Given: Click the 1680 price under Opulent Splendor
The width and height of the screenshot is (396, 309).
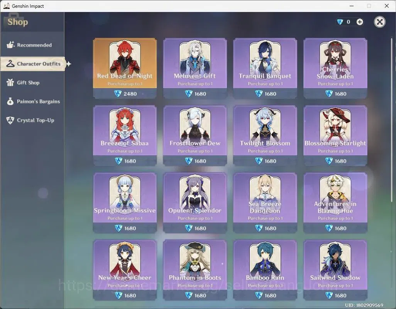Looking at the screenshot, I should click(x=200, y=228).
